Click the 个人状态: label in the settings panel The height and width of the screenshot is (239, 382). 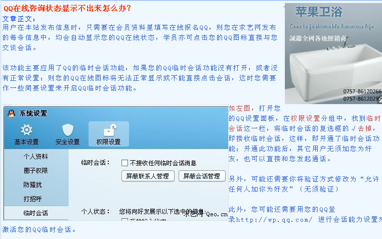click(96, 212)
